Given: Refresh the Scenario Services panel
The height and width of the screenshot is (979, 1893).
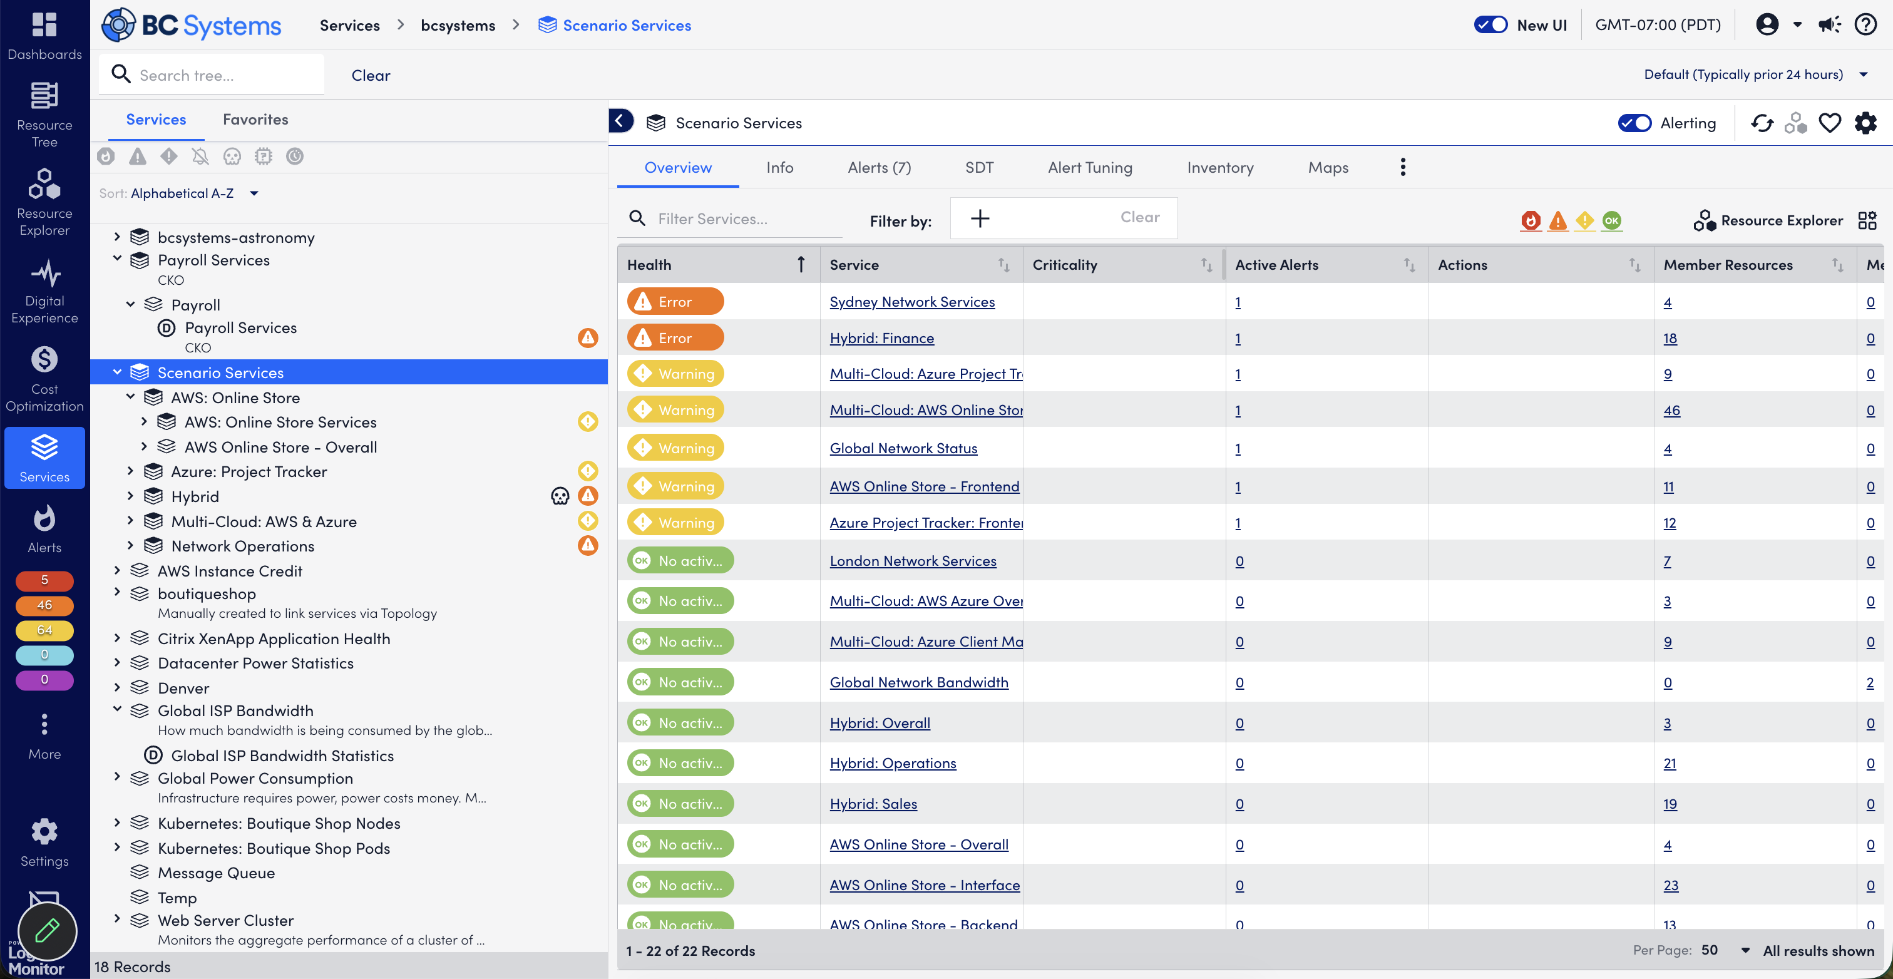Looking at the screenshot, I should (x=1762, y=123).
